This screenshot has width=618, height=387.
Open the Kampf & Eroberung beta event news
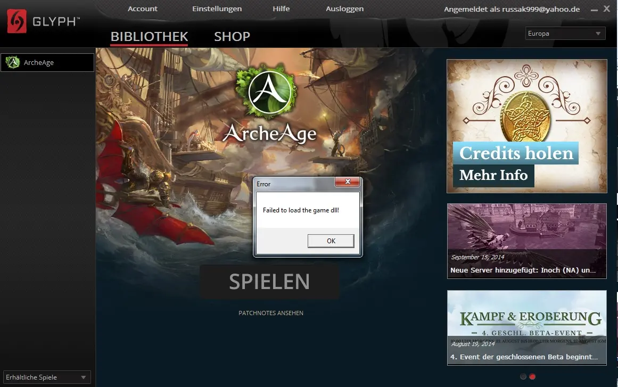point(526,328)
